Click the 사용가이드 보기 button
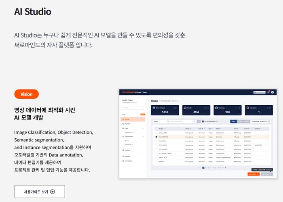Image resolution: width=283 pixels, height=202 pixels. pos(39,192)
